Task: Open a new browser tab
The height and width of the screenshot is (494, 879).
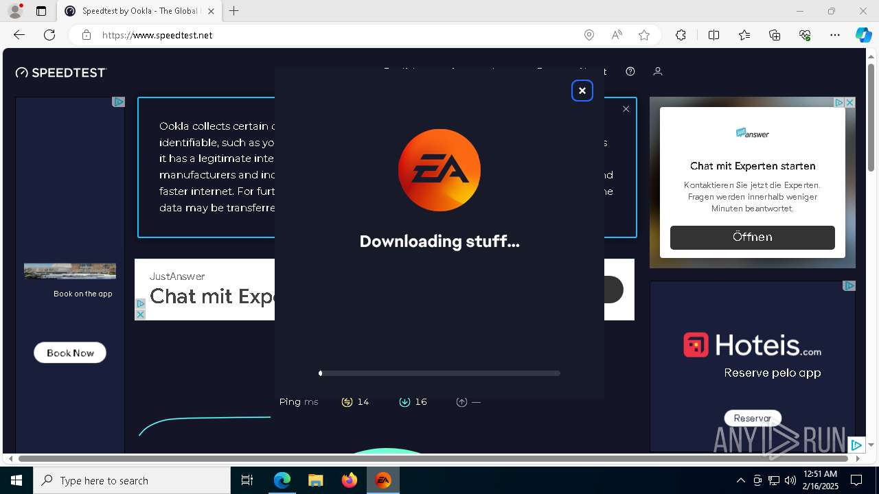Action: tap(234, 11)
